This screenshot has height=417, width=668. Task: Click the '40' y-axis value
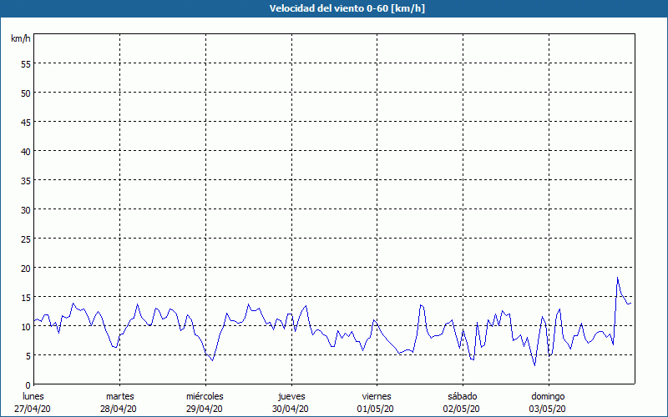(x=26, y=152)
